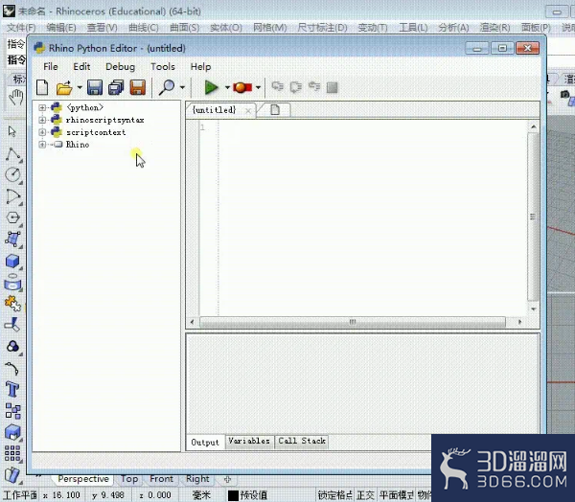Image resolution: width=575 pixels, height=502 pixels.
Task: Open the Help menu in Python Editor
Action: tap(200, 67)
